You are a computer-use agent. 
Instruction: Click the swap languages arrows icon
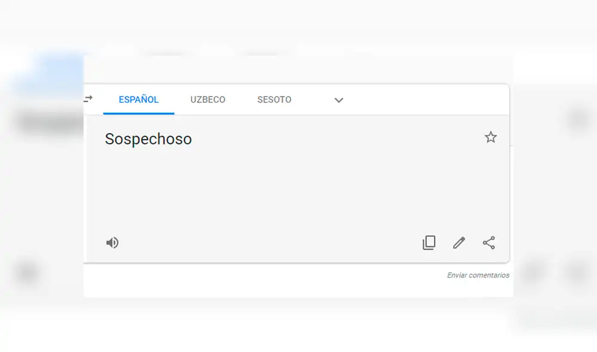click(88, 100)
